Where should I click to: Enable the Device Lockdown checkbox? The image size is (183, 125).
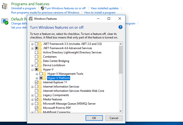click(36, 65)
